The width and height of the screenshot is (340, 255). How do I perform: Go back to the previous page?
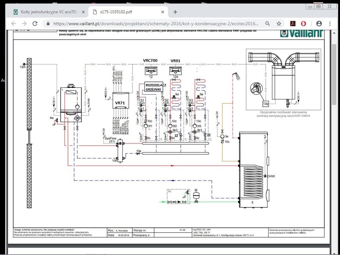13,24
